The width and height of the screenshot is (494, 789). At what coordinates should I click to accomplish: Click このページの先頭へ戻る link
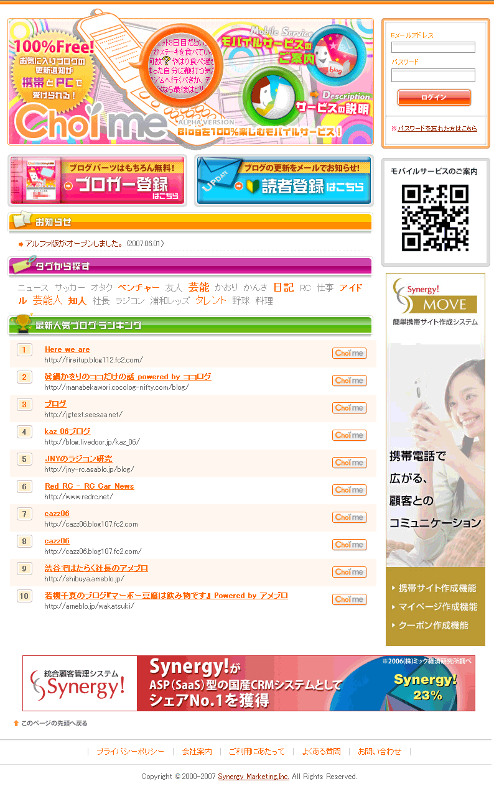[54, 724]
